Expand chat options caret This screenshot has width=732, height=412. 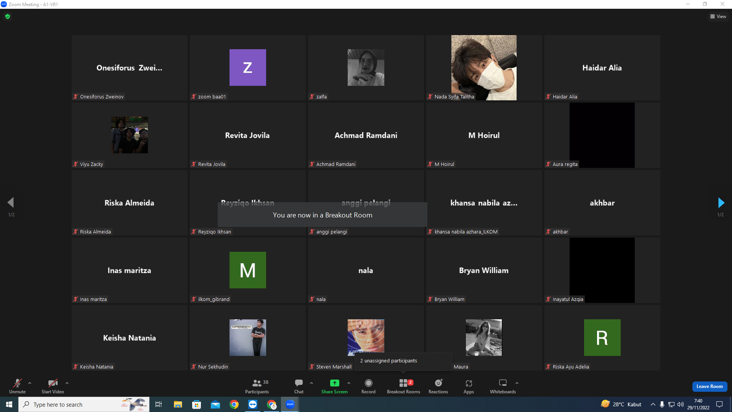pos(311,383)
